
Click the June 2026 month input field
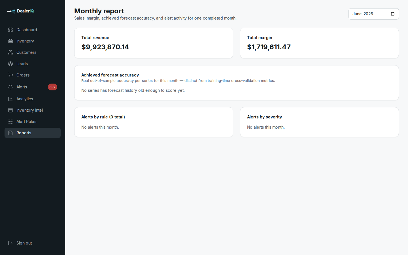pos(373,14)
